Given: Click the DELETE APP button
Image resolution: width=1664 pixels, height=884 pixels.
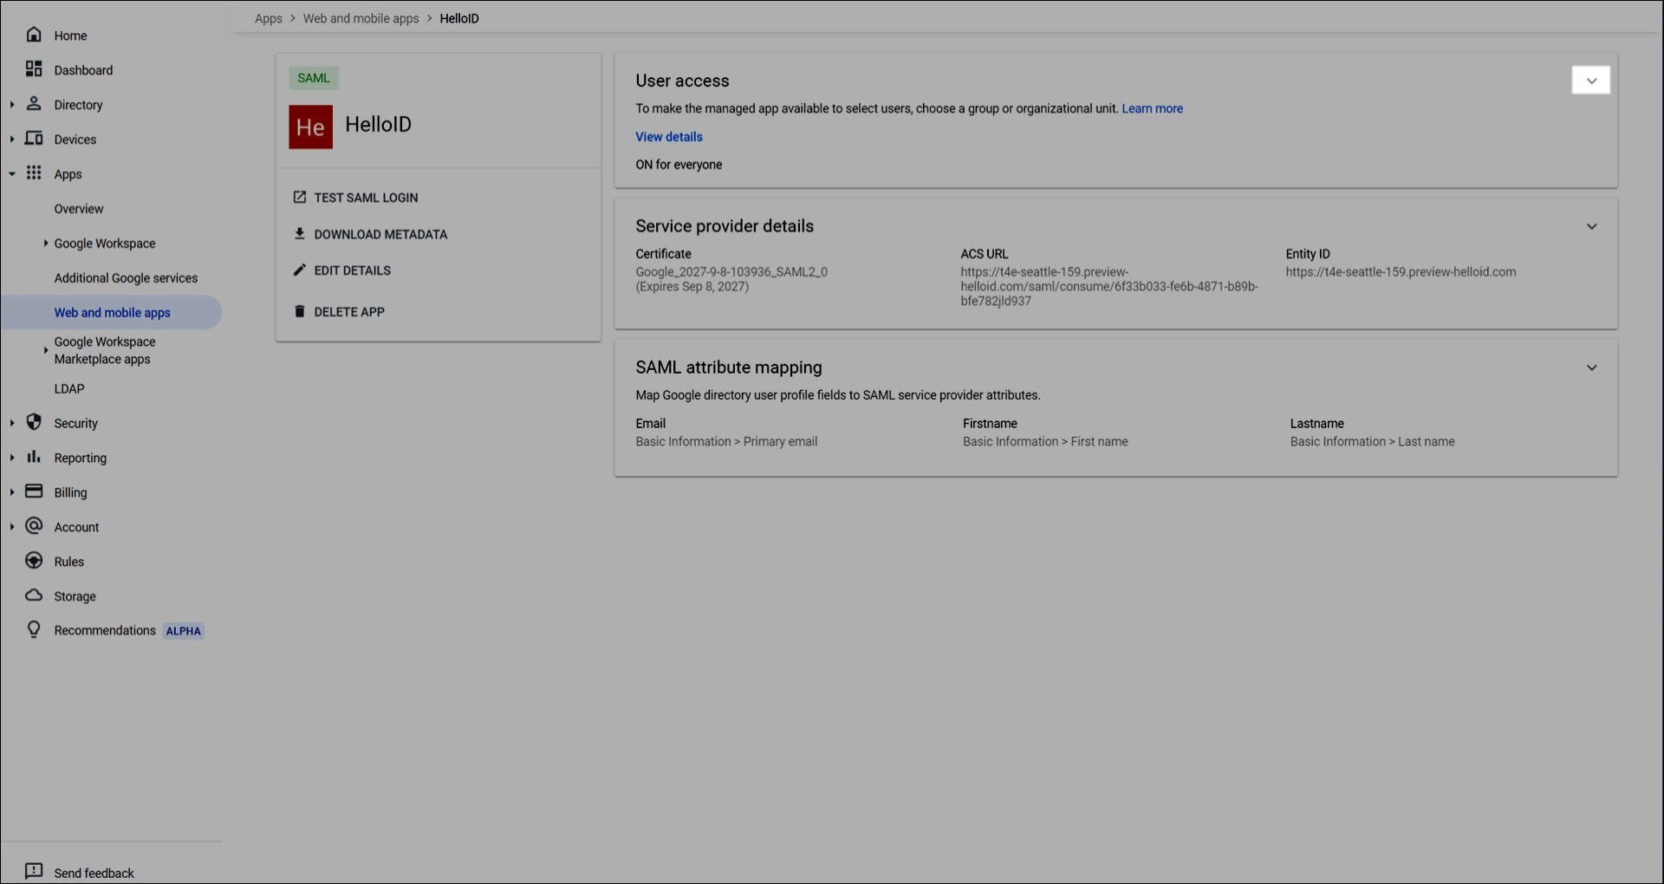Looking at the screenshot, I should pyautogui.click(x=339, y=312).
